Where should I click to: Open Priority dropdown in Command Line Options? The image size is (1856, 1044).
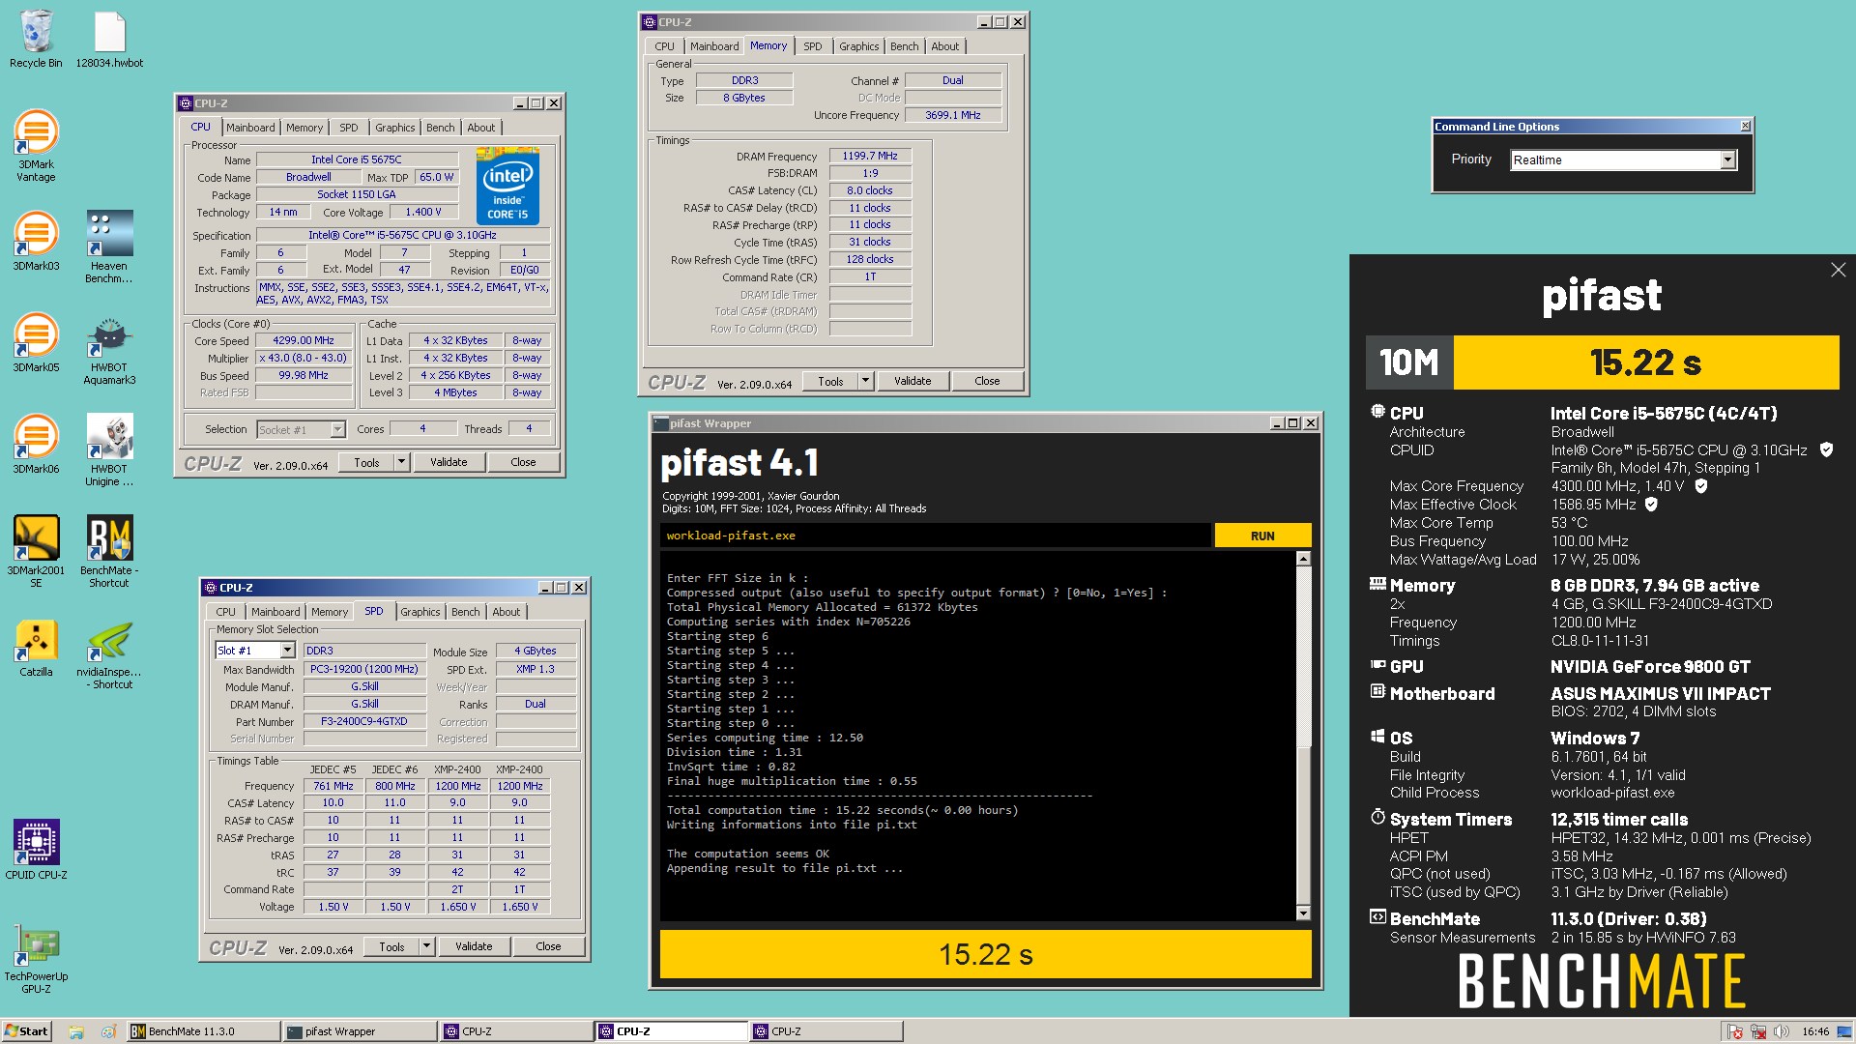[1727, 160]
